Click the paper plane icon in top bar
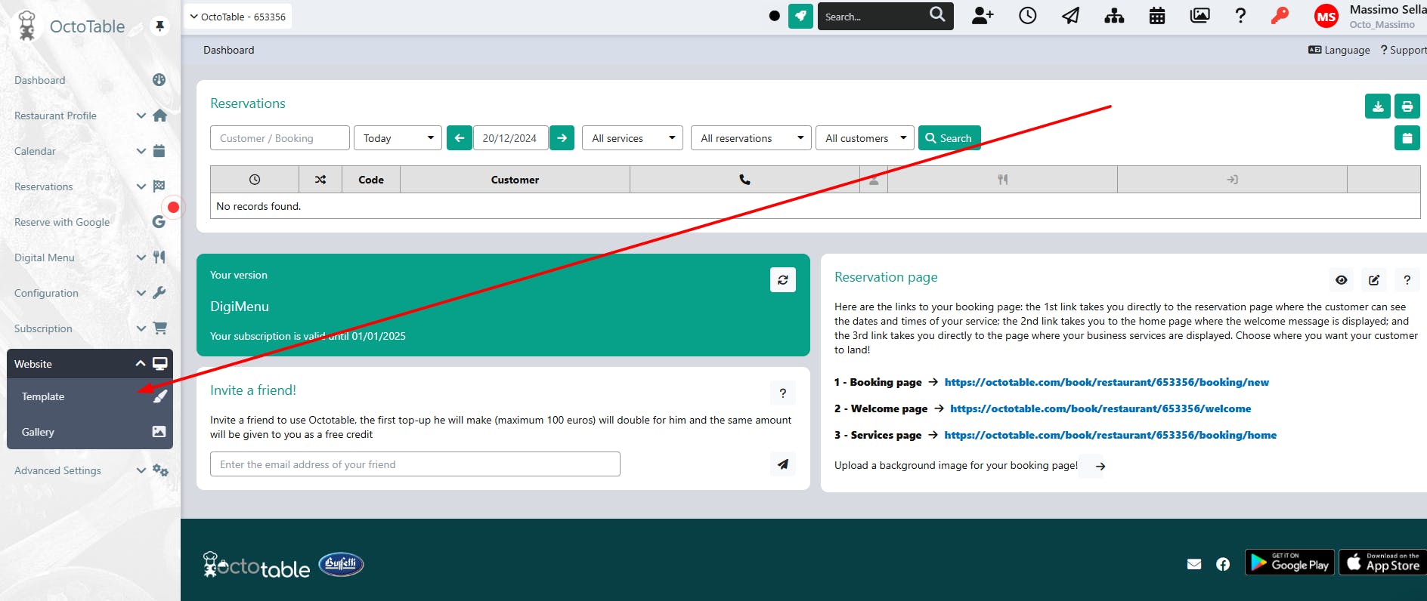This screenshot has width=1427, height=601. click(1071, 16)
